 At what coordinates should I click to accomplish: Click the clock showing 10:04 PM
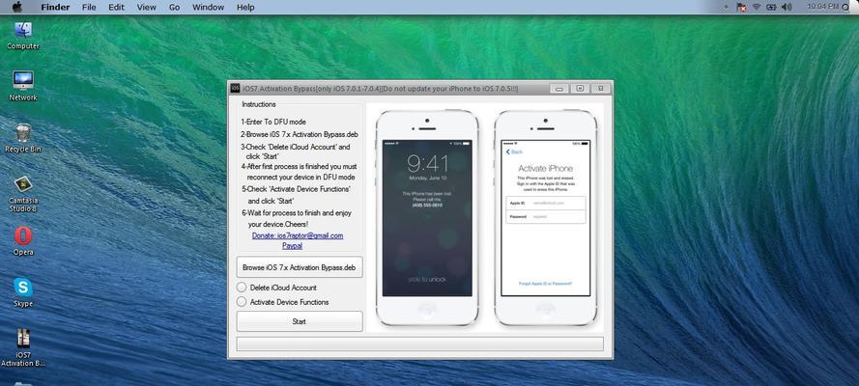tap(823, 7)
